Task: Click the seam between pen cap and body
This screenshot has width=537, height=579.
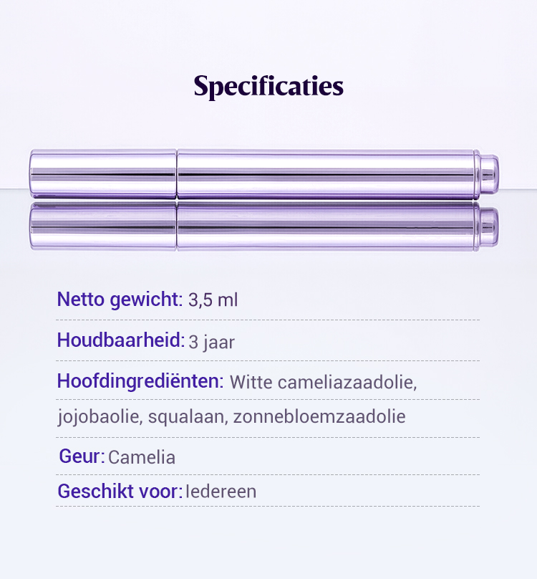Action: pos(177,173)
